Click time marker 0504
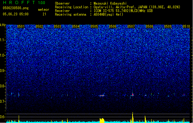This screenshot has width=193, height=123. (76, 26)
